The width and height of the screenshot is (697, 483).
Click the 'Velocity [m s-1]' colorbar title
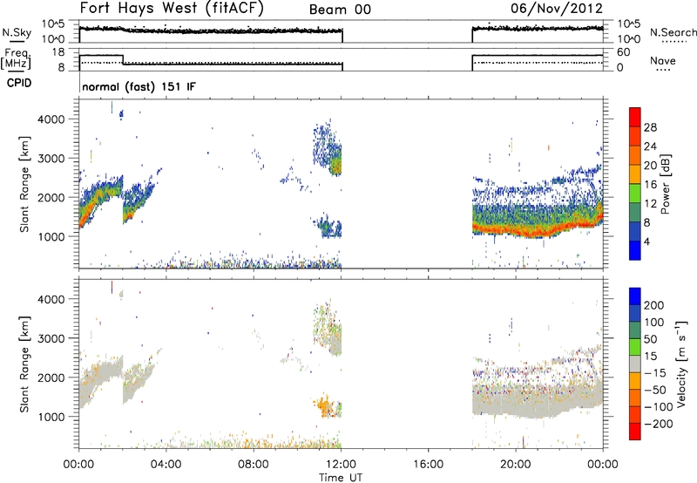click(x=682, y=364)
